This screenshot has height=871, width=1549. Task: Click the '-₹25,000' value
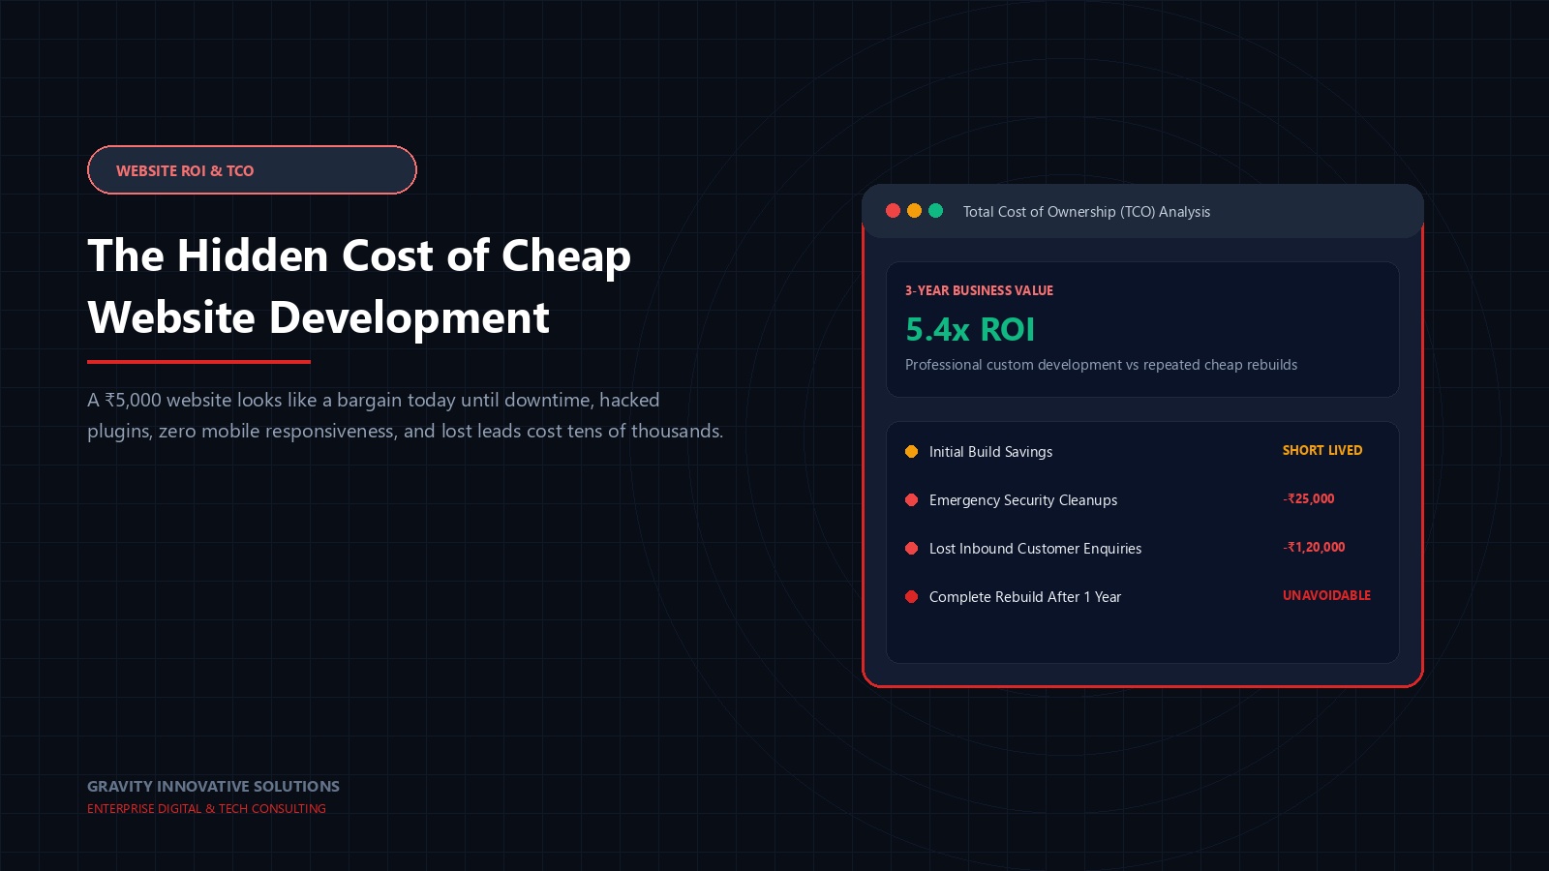tap(1309, 498)
